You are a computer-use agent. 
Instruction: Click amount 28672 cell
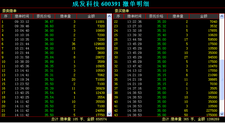point(100,57)
